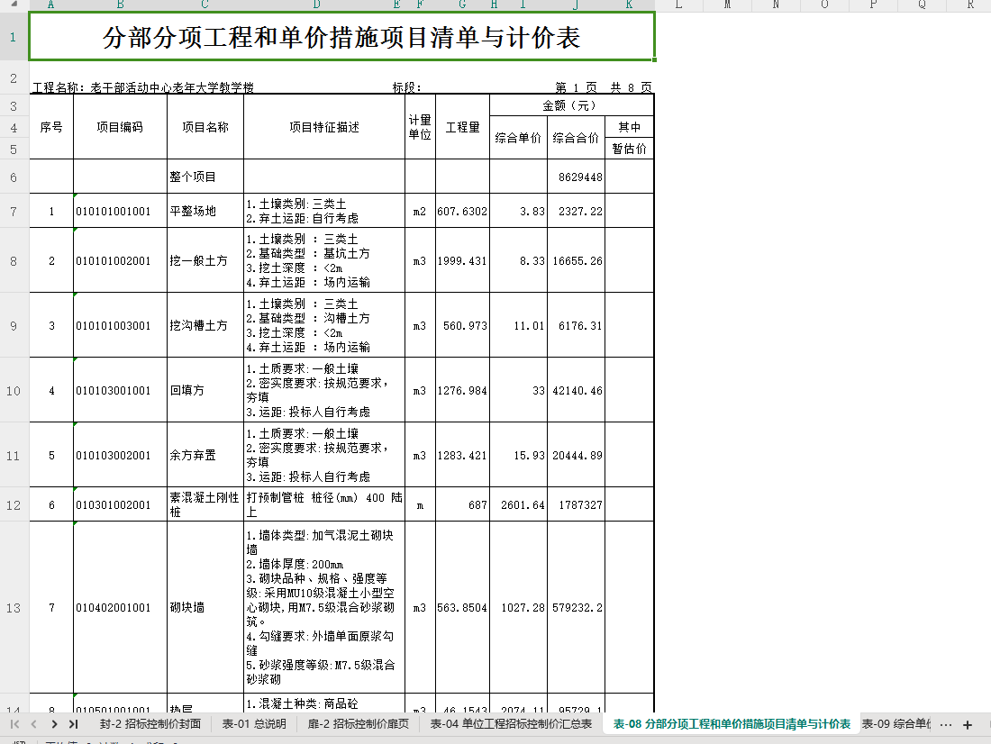Select amount cell 42140.46
Image resolution: width=991 pixels, height=744 pixels.
(x=577, y=391)
